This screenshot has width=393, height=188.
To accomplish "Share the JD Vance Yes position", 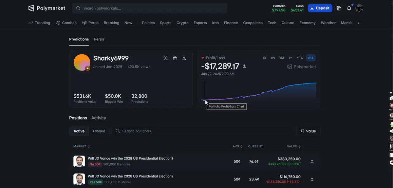I will point(312,179).
